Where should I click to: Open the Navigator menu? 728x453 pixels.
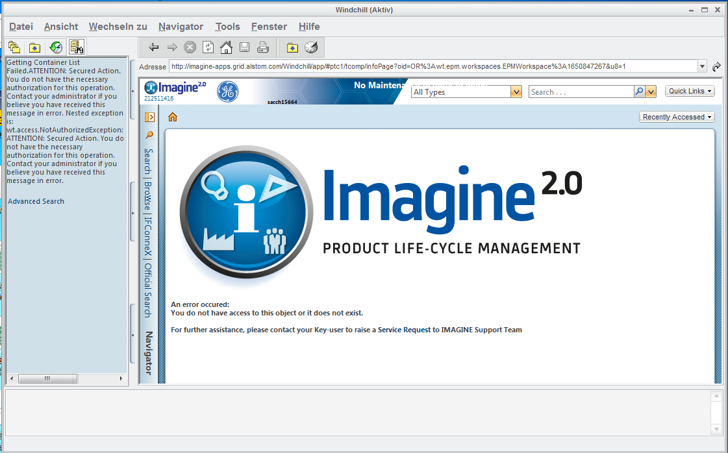point(181,27)
